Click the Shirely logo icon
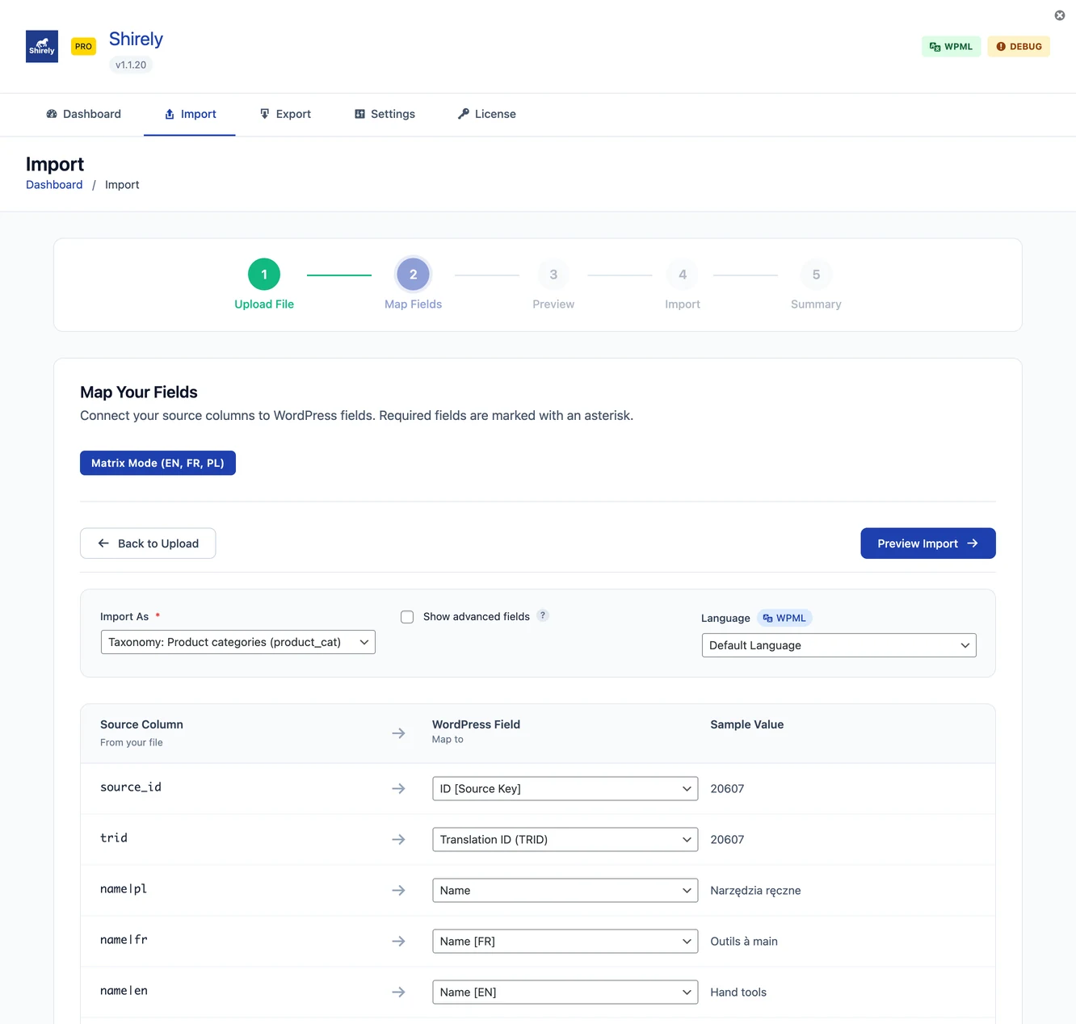The image size is (1076, 1024). point(42,47)
